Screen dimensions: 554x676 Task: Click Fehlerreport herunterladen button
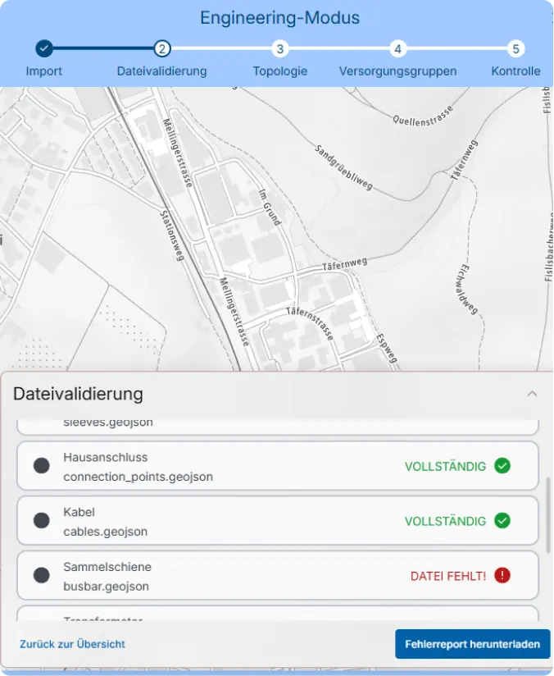click(x=473, y=644)
